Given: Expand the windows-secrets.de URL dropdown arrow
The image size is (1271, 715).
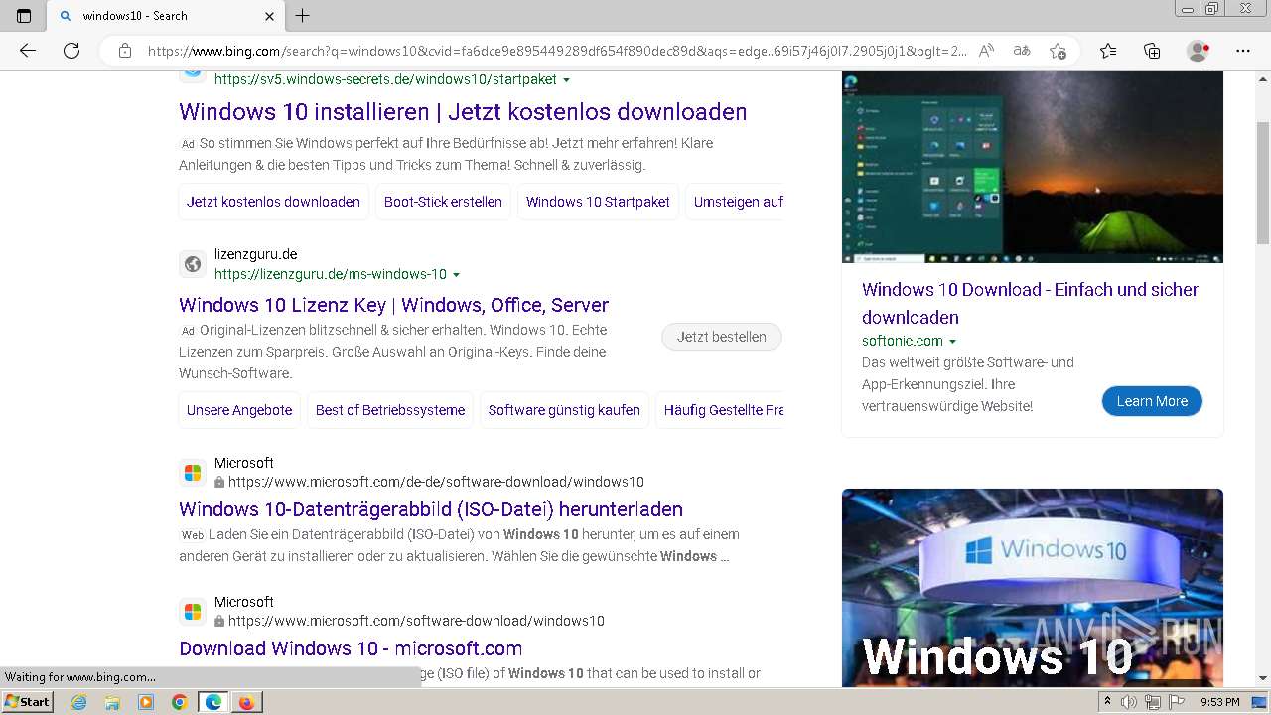Looking at the screenshot, I should pyautogui.click(x=567, y=80).
